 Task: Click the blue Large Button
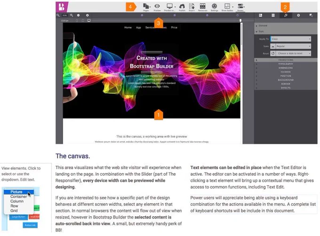coord(18,217)
